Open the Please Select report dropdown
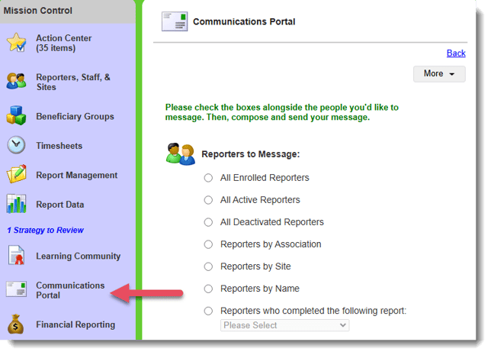The width and height of the screenshot is (491, 355). click(284, 325)
